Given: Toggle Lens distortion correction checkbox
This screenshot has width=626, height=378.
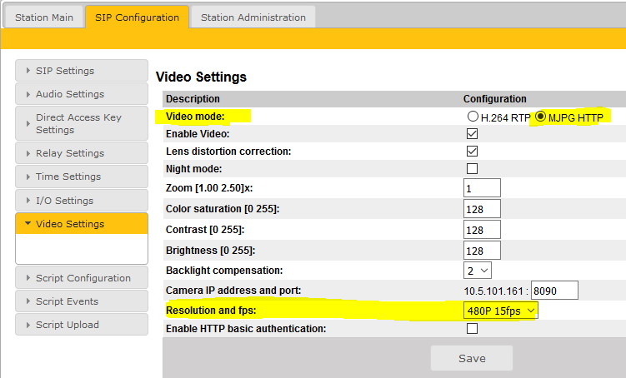Looking at the screenshot, I should [473, 152].
